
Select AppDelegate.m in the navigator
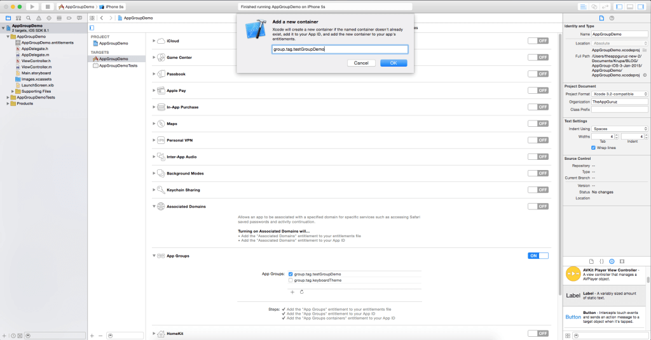tap(36, 55)
